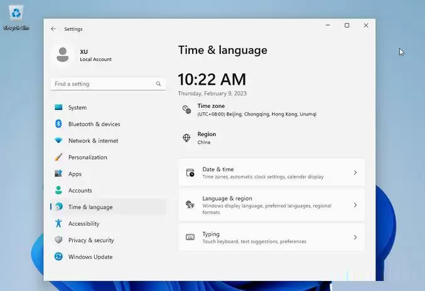Click the Accessibility figure icon
Viewport: 425px width, 291px height.
pyautogui.click(x=58, y=223)
